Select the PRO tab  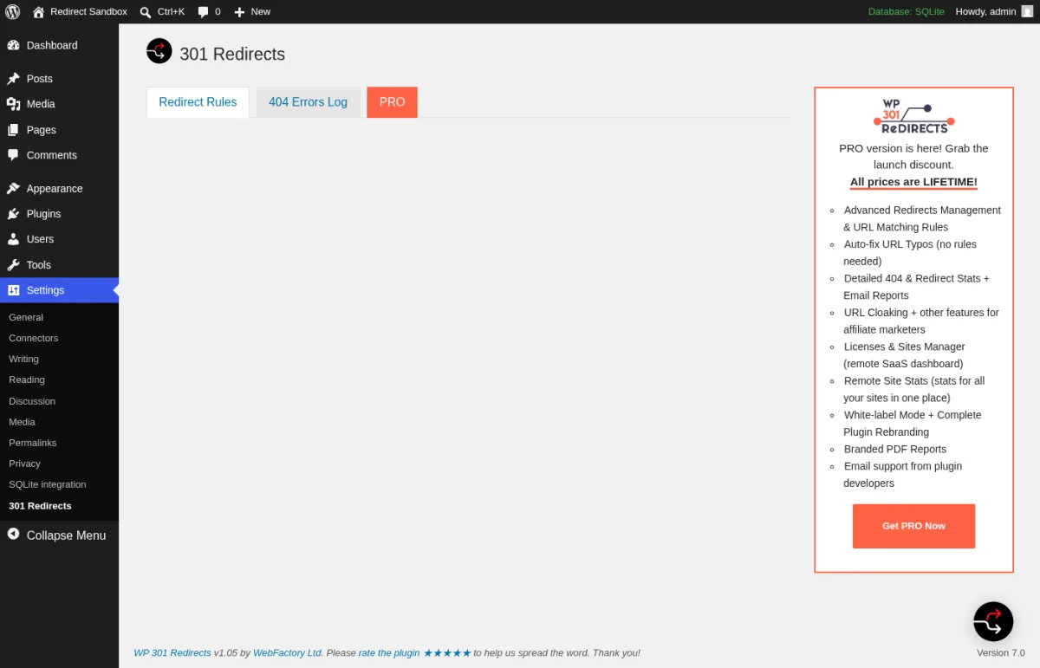point(392,102)
